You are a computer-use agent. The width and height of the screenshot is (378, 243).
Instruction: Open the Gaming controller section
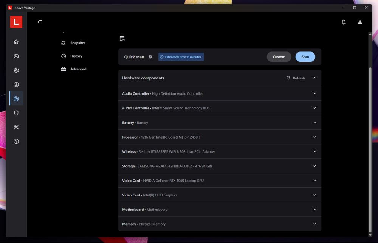click(x=16, y=56)
